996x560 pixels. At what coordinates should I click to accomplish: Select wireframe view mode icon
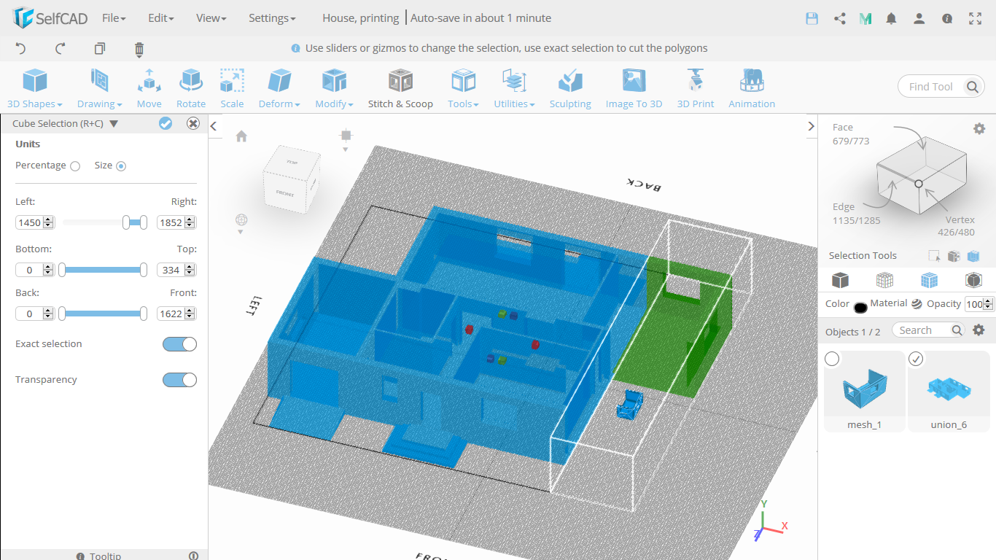pos(884,280)
